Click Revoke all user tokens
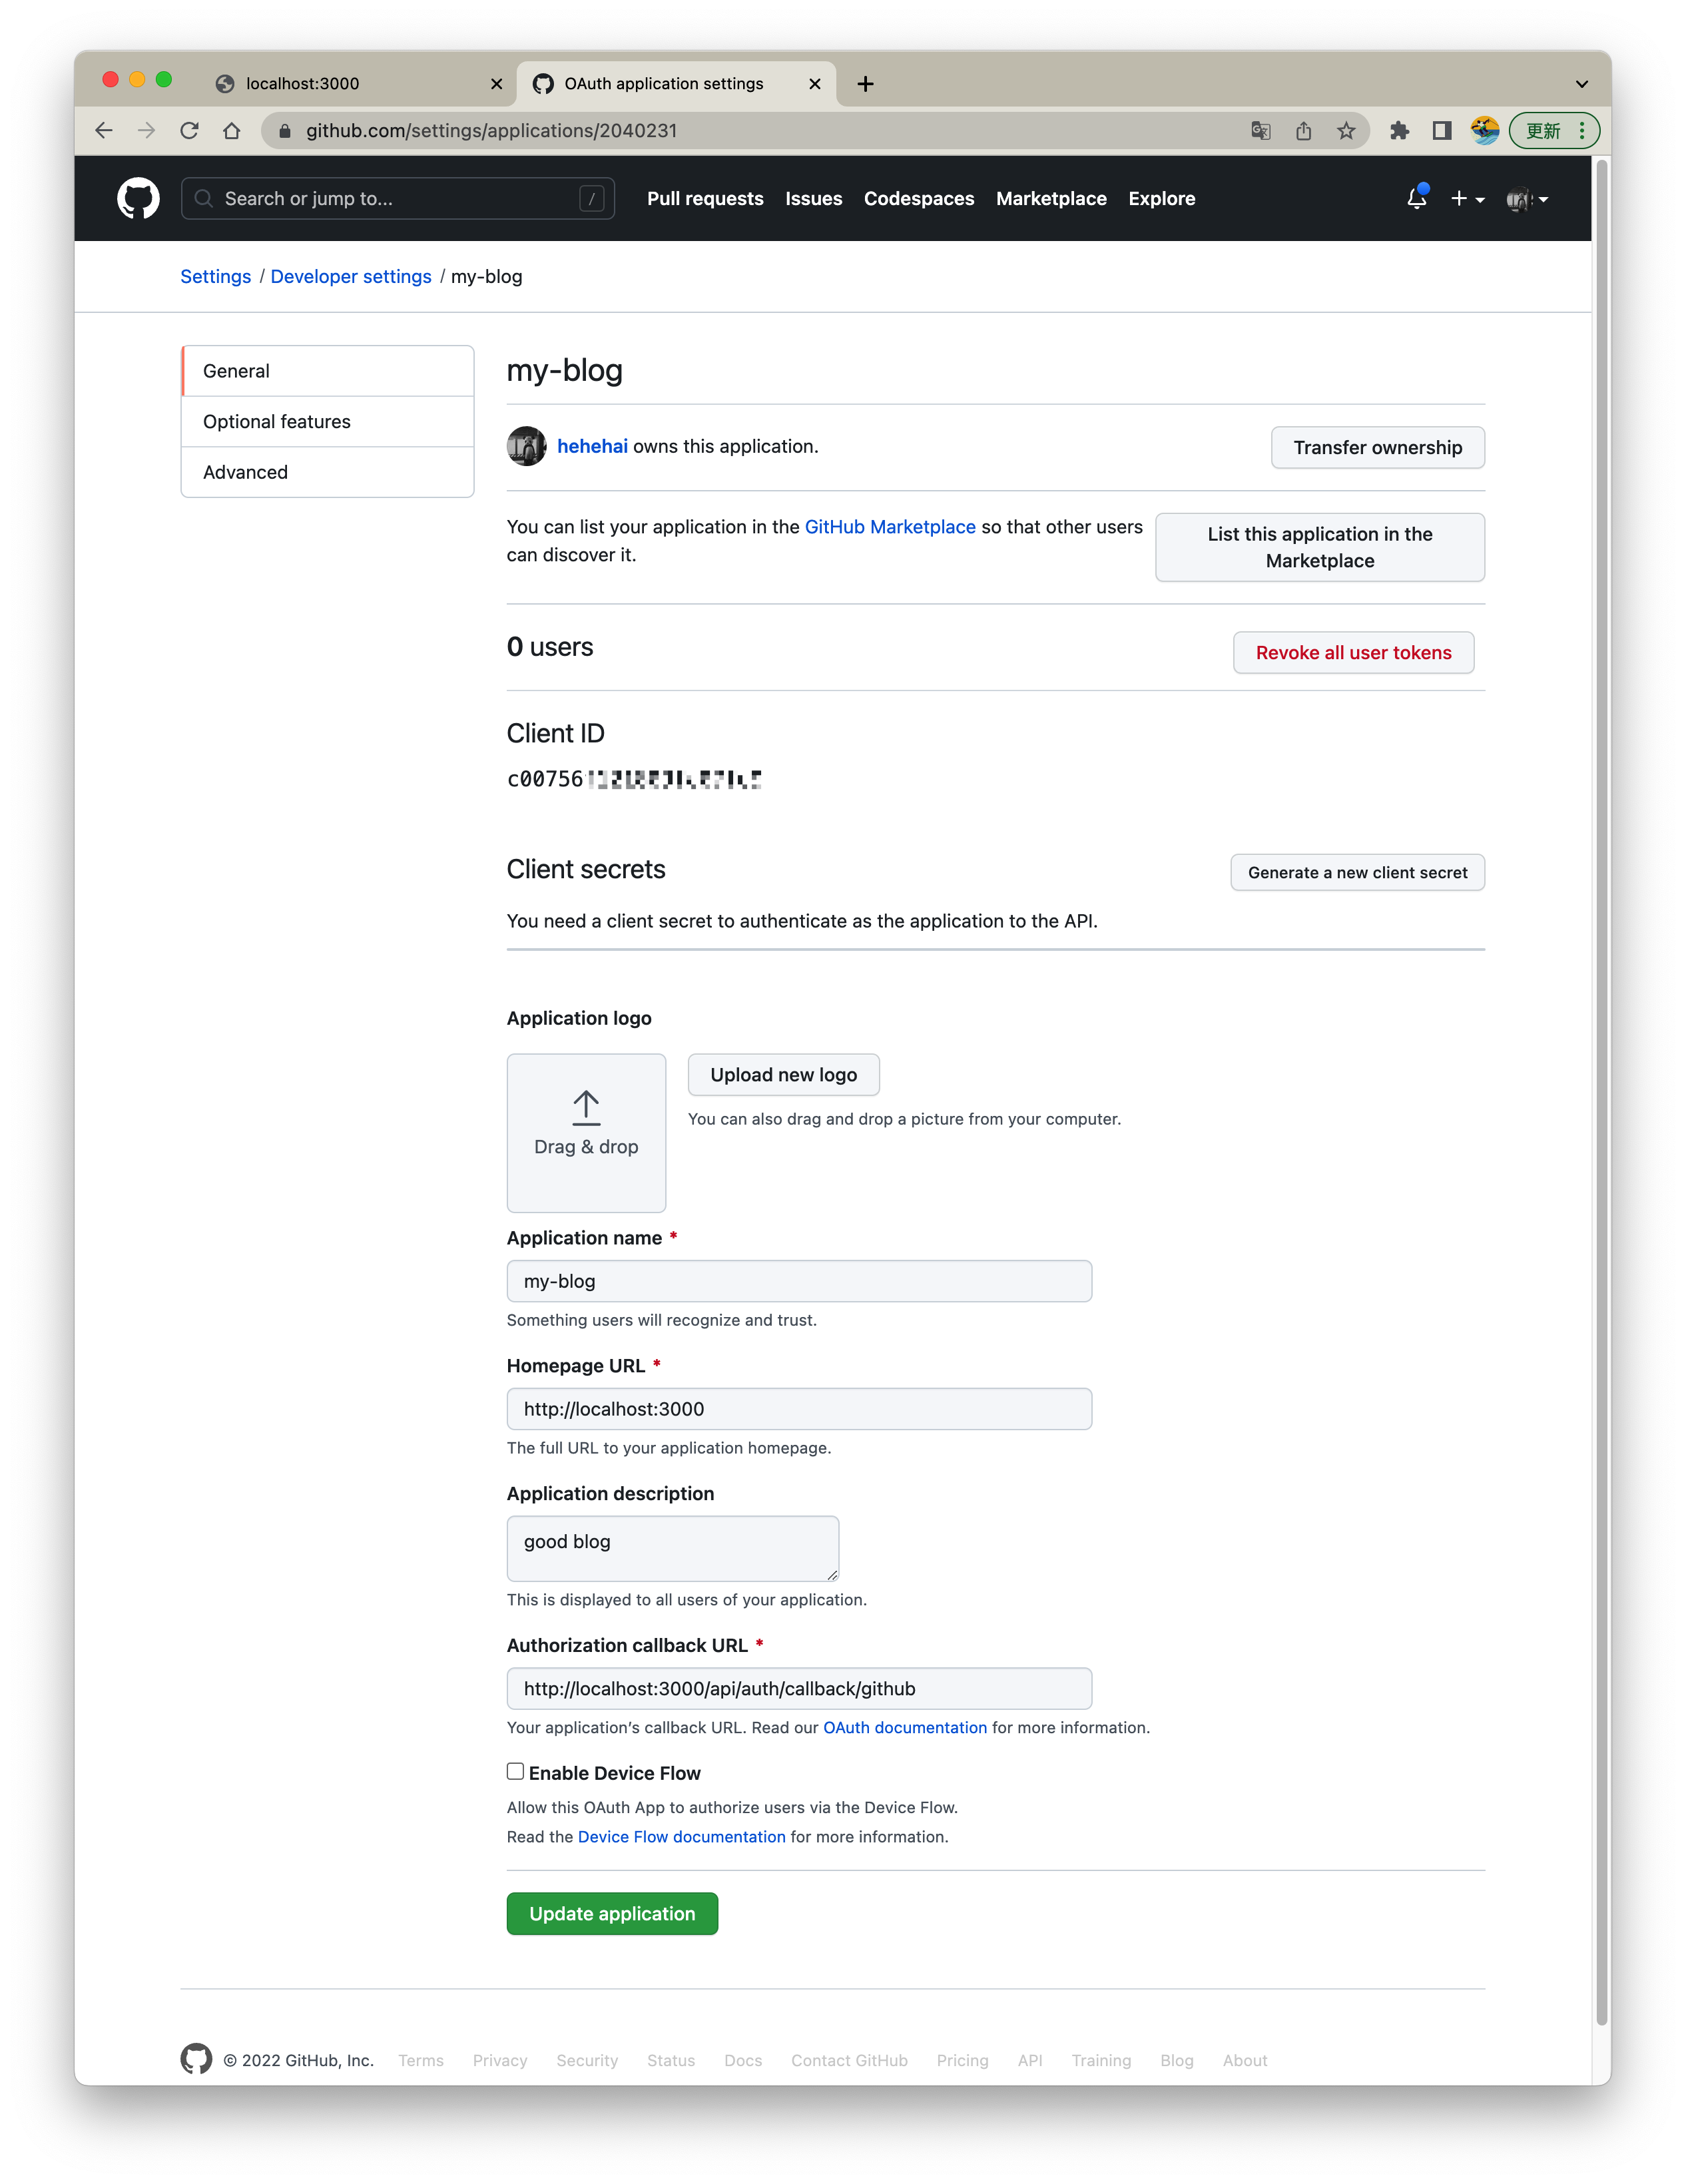The image size is (1686, 2184). tap(1353, 652)
